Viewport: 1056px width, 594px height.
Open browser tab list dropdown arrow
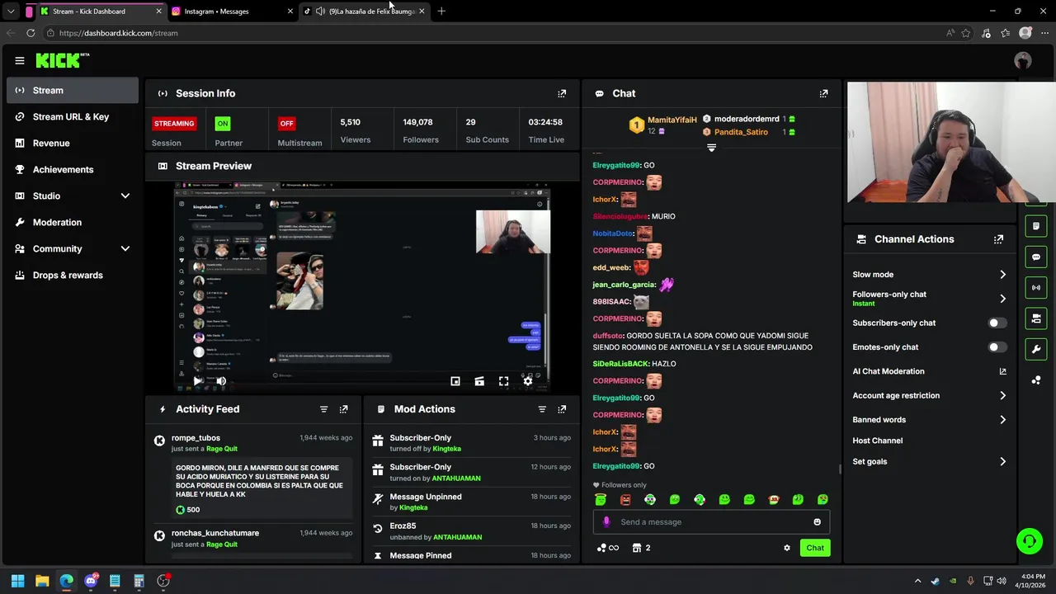(11, 12)
